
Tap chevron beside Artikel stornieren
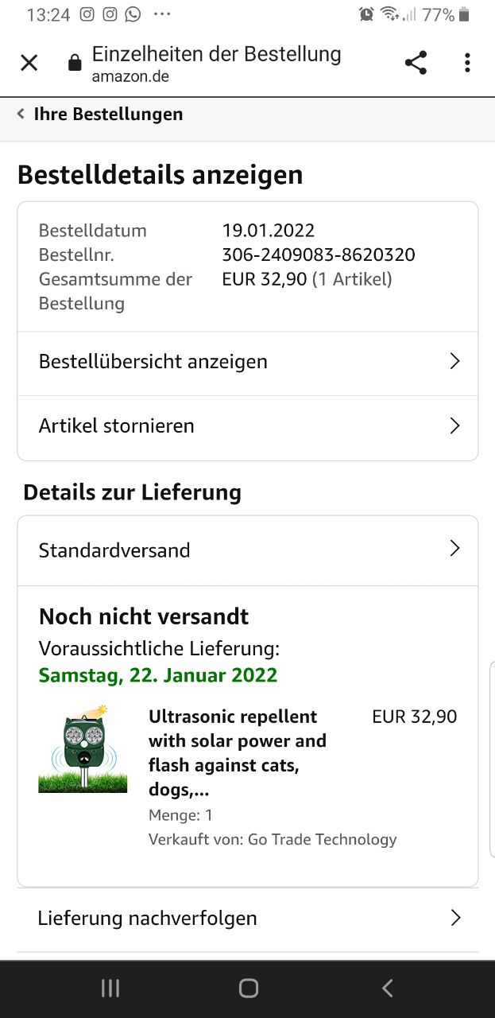click(x=454, y=425)
